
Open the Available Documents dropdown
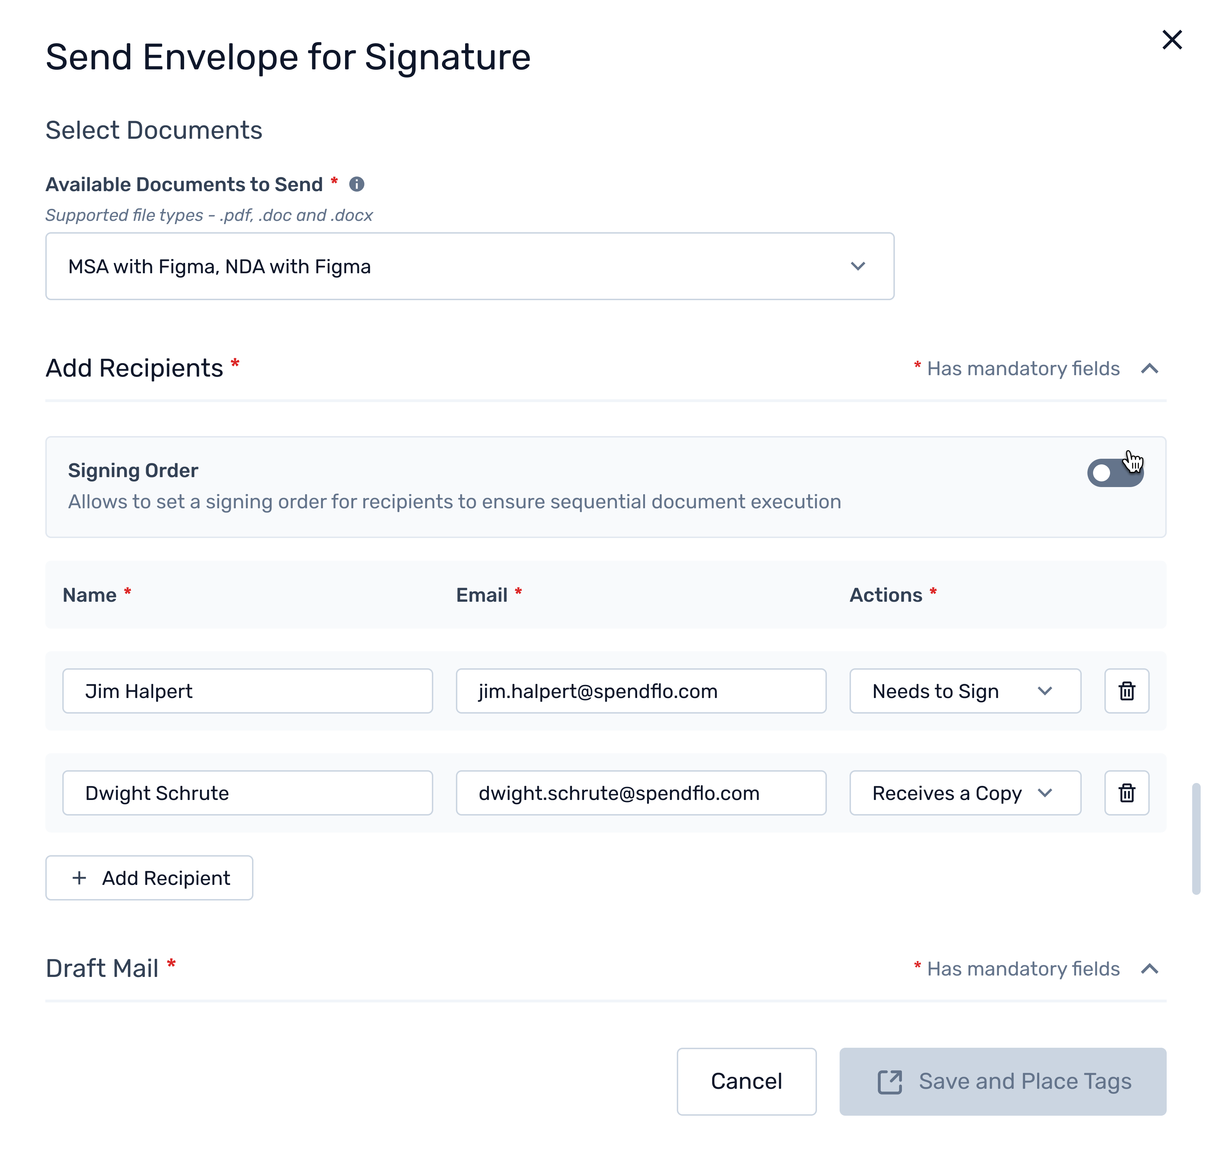(470, 267)
